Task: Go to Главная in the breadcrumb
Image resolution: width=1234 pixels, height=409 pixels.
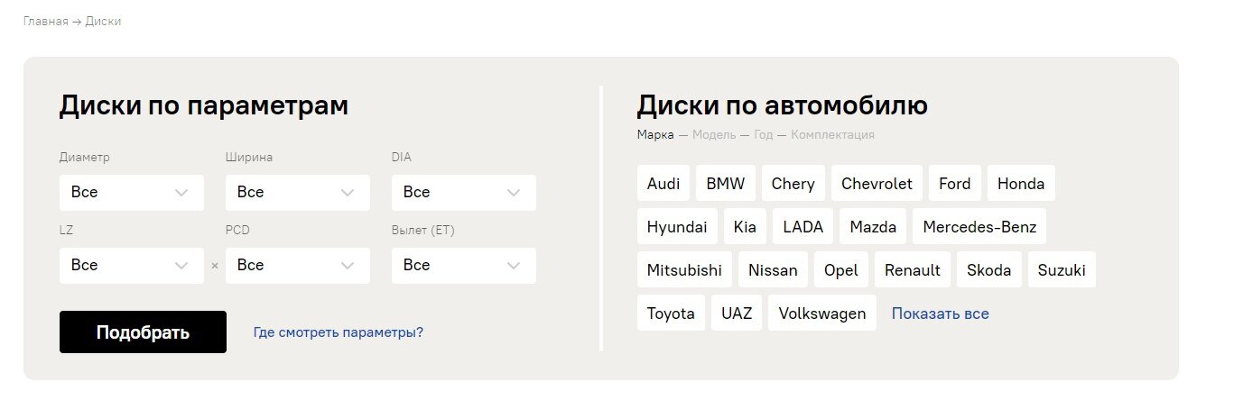Action: pyautogui.click(x=45, y=22)
